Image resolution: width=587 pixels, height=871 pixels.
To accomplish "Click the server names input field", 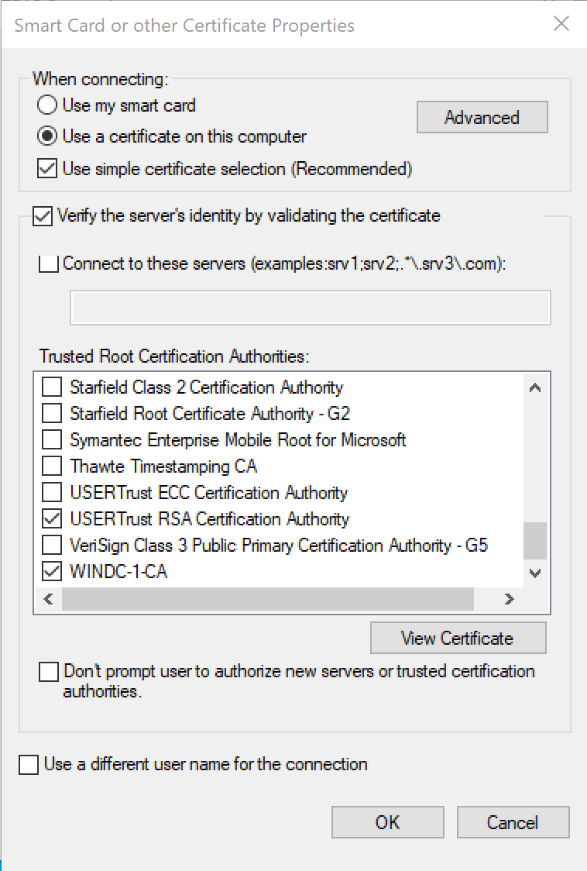I will pos(310,307).
